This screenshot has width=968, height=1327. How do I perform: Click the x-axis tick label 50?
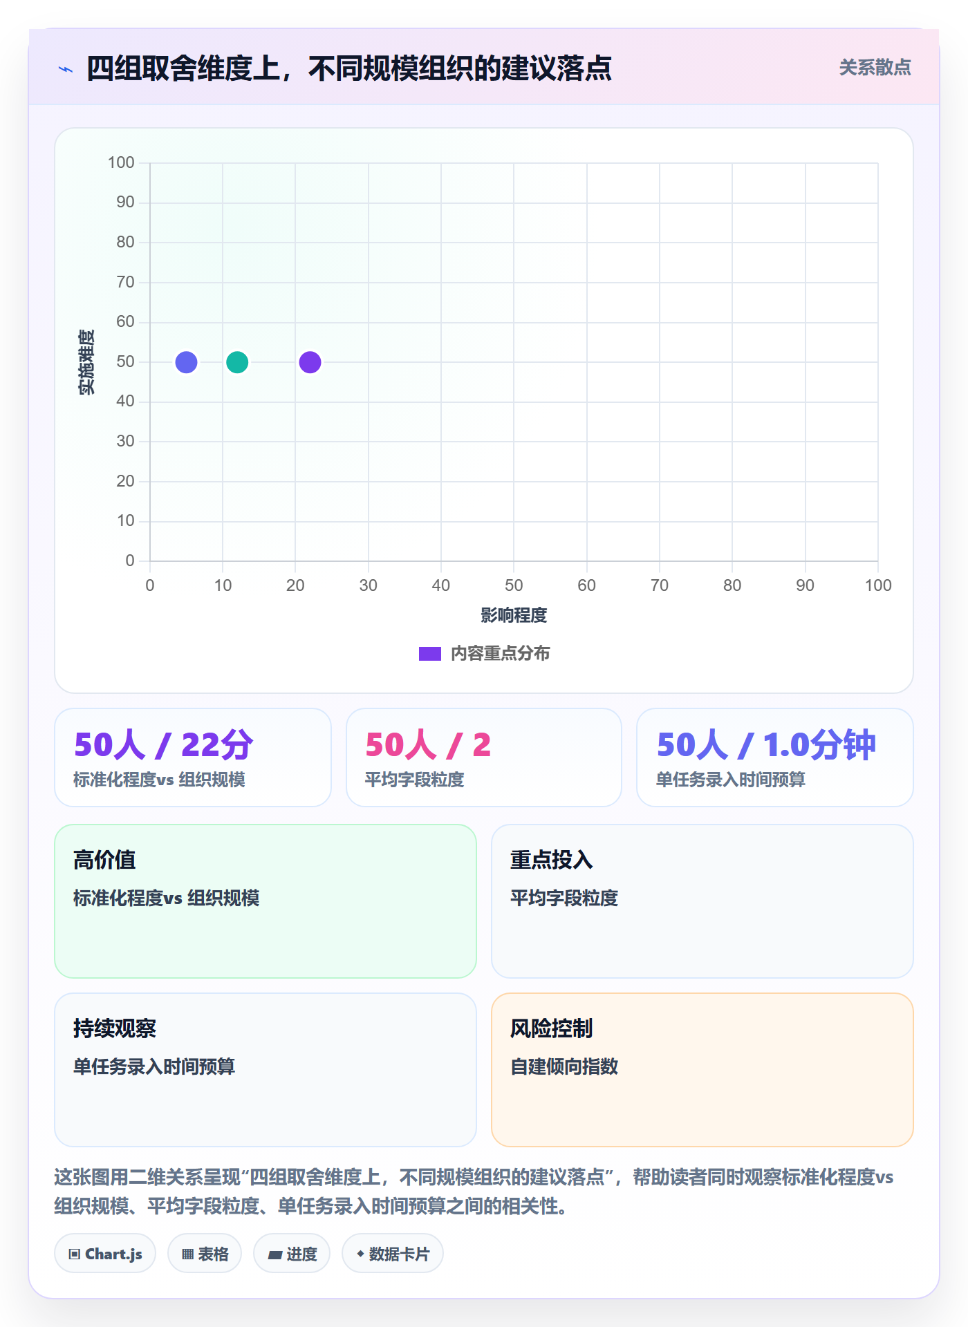(514, 585)
